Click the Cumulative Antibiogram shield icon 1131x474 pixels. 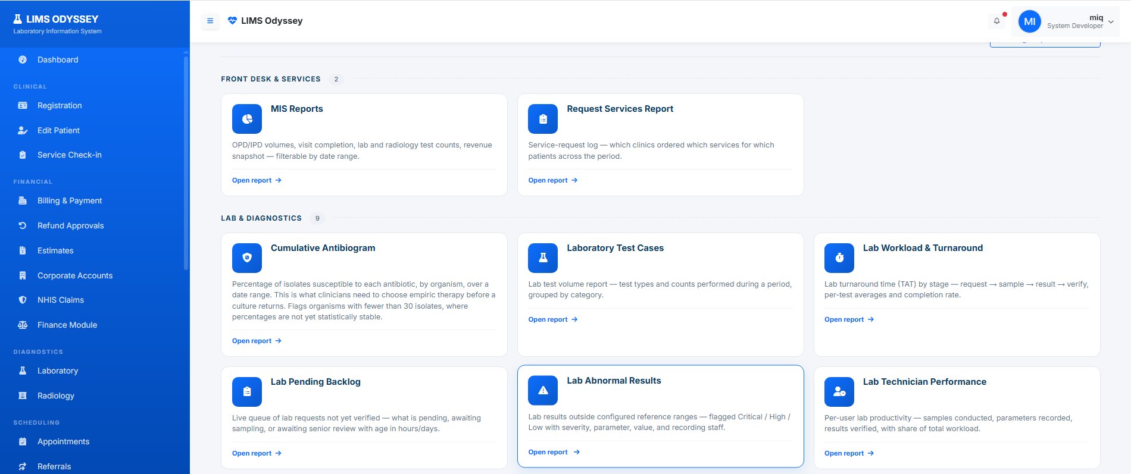tap(247, 258)
